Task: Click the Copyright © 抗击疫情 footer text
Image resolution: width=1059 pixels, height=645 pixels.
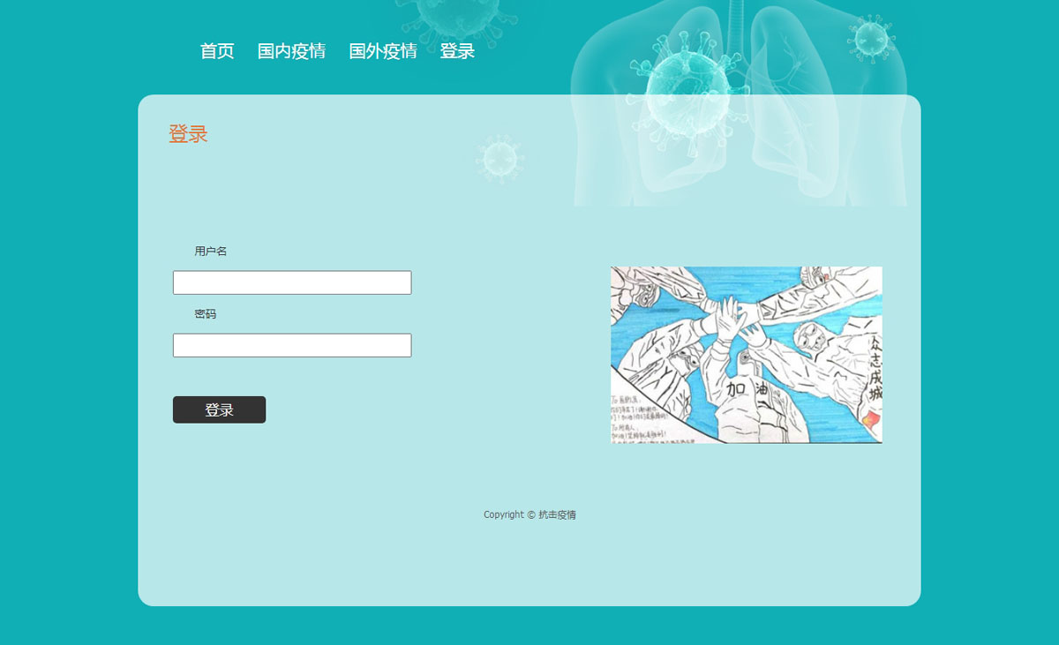Action: point(529,514)
